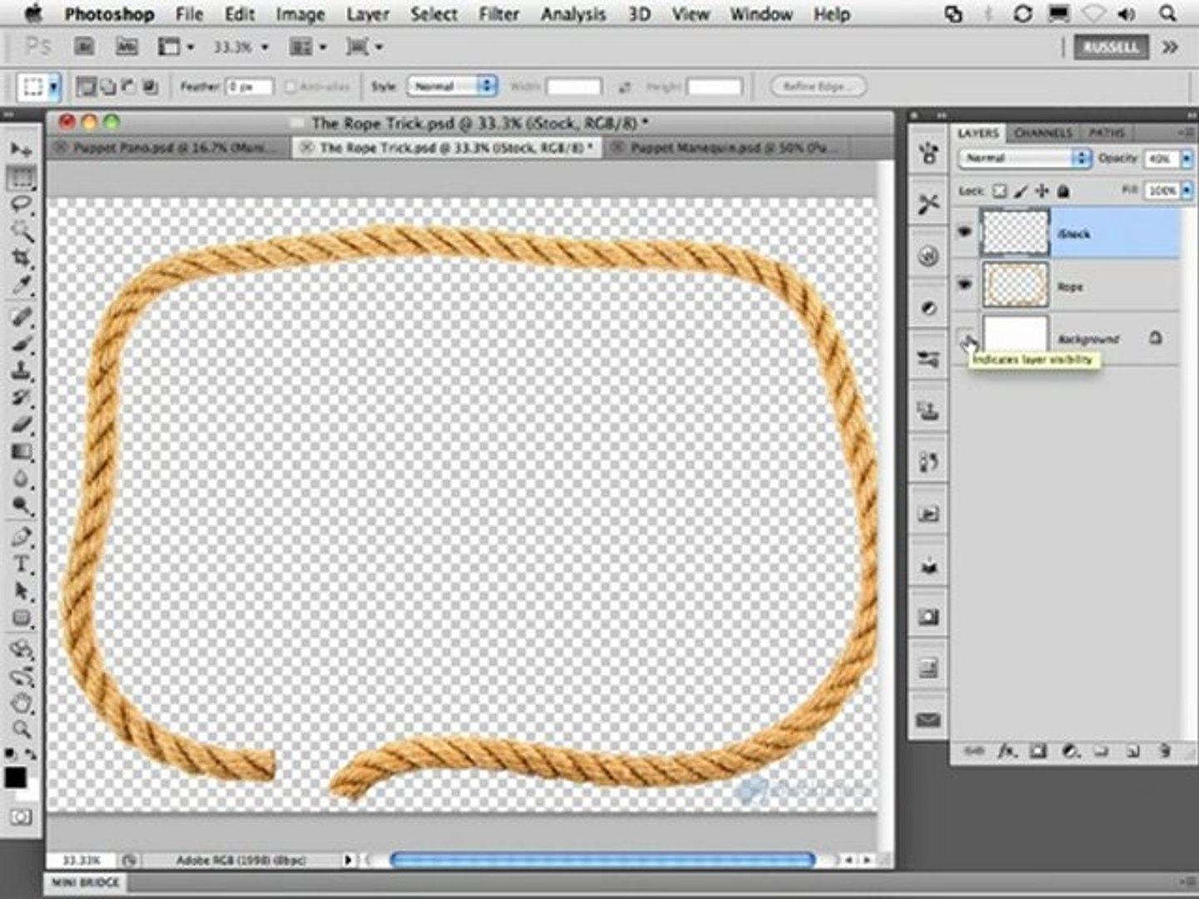
Task: Select the Path Selection tool
Action: point(22,592)
